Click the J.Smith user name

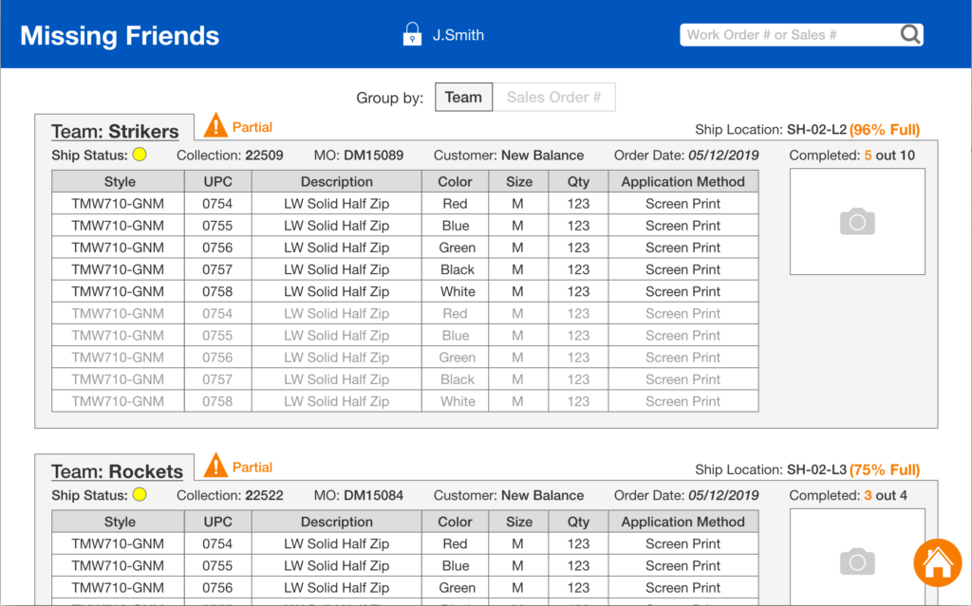pos(458,35)
